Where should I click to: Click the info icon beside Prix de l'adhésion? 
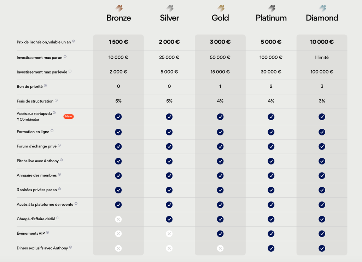click(74, 41)
